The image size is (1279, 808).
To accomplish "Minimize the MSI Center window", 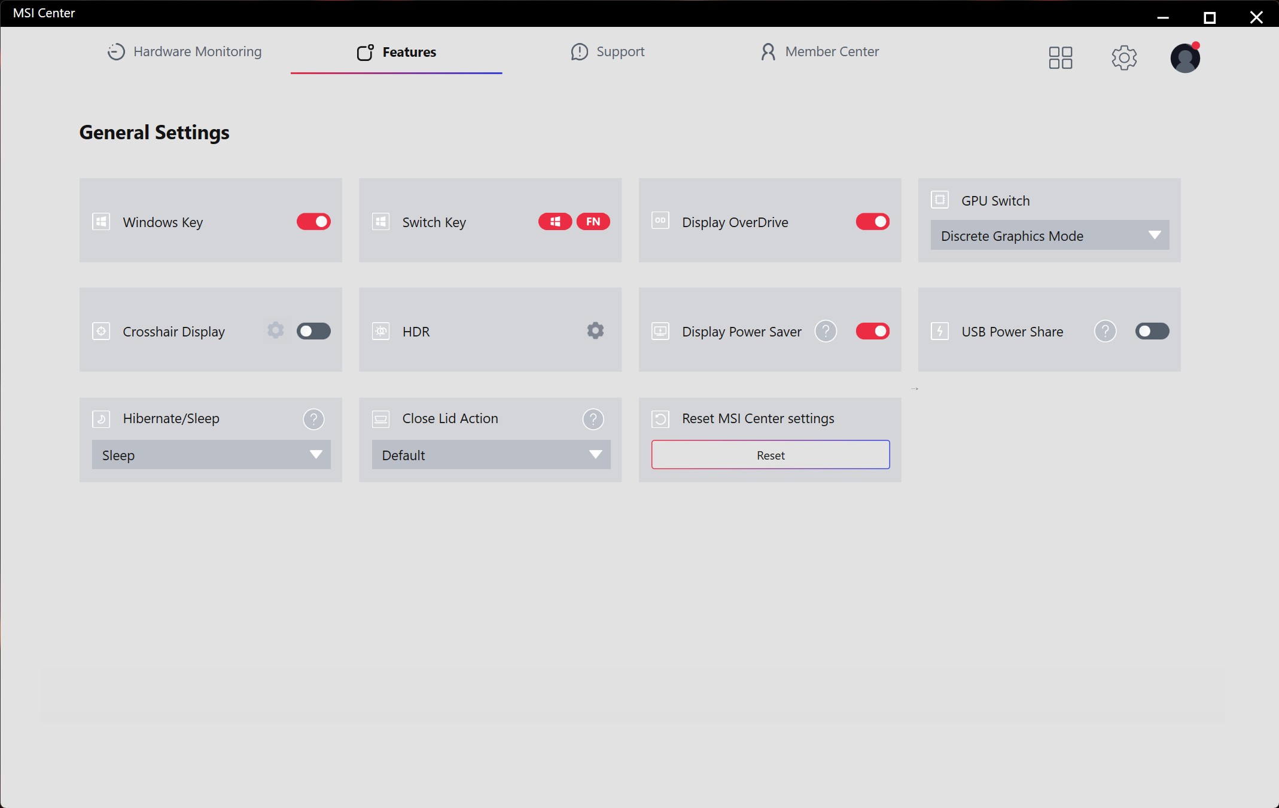I will click(x=1163, y=17).
